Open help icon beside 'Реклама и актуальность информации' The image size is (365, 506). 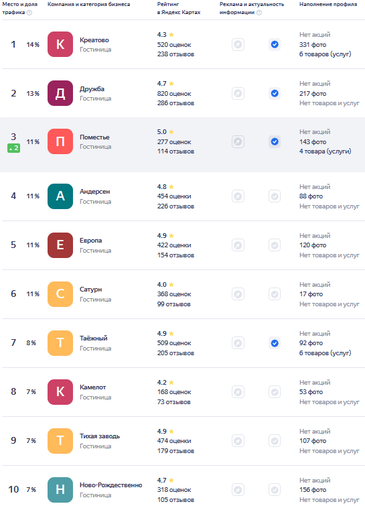pyautogui.click(x=259, y=13)
